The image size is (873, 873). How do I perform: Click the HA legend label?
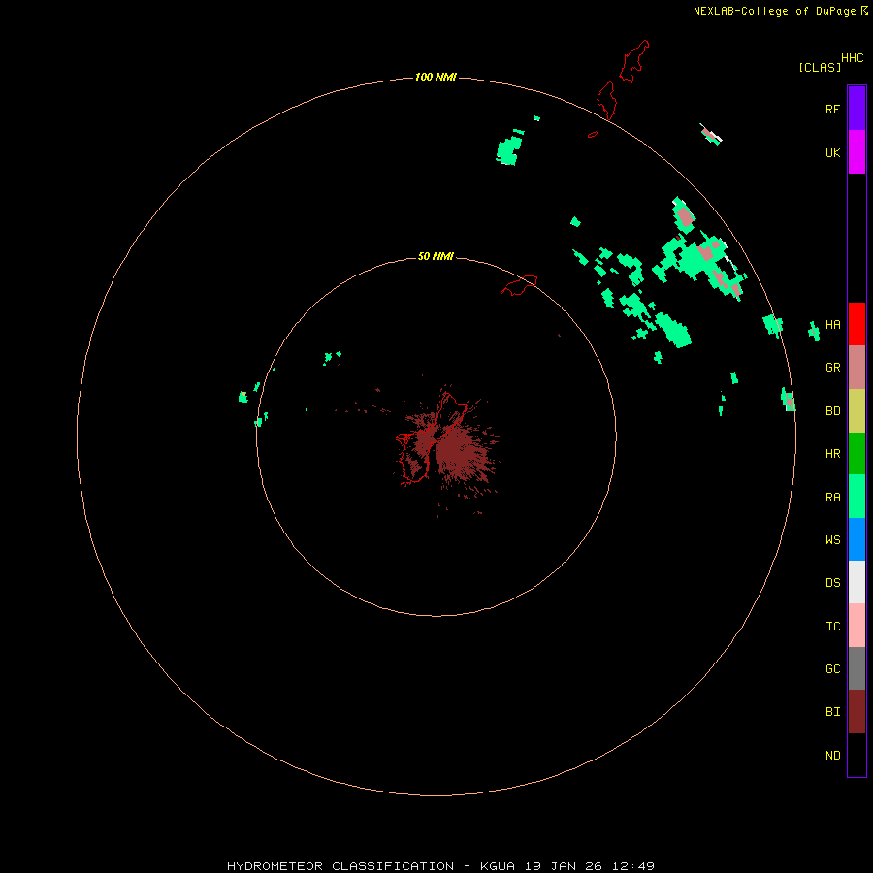tap(833, 324)
